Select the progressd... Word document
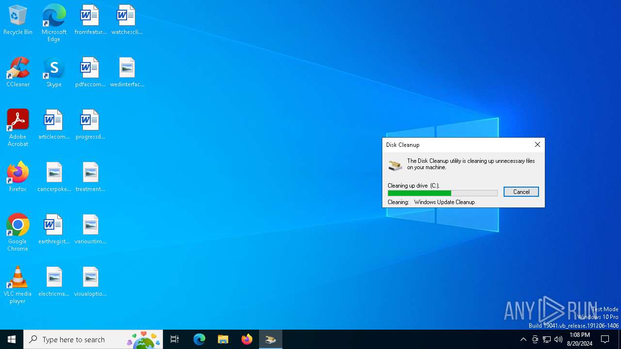The height and width of the screenshot is (349, 621). [90, 125]
